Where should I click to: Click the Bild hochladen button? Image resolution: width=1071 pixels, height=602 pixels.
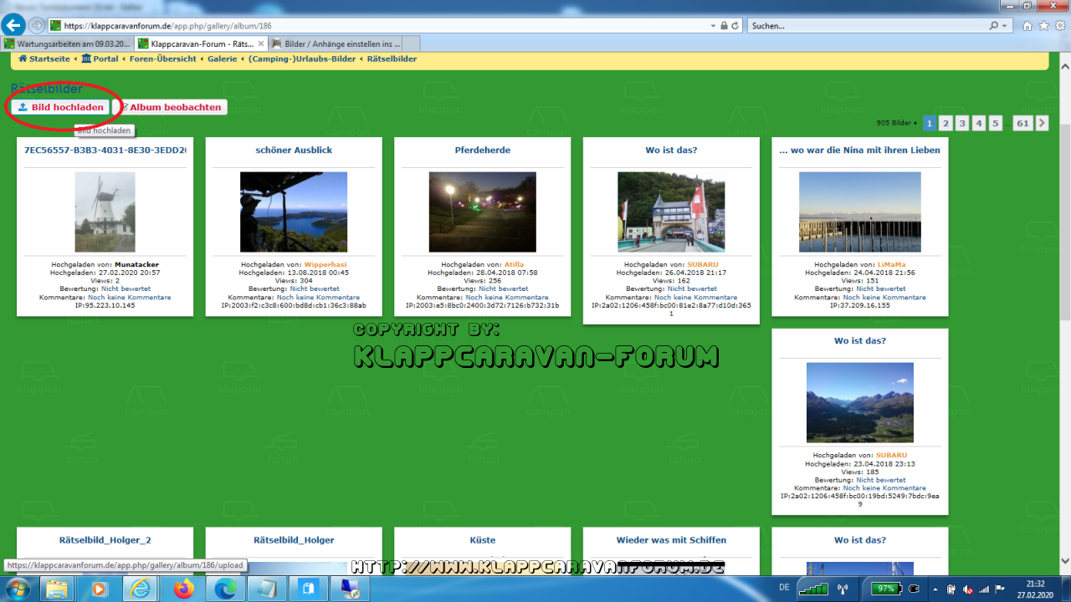point(60,107)
